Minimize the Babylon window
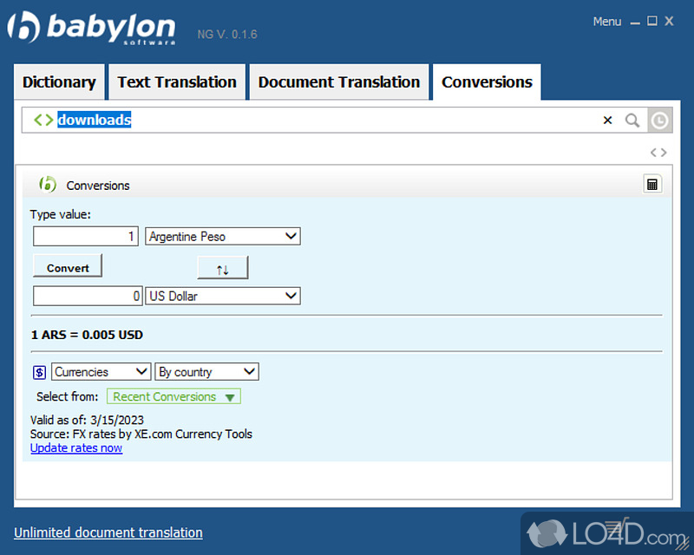 635,23
